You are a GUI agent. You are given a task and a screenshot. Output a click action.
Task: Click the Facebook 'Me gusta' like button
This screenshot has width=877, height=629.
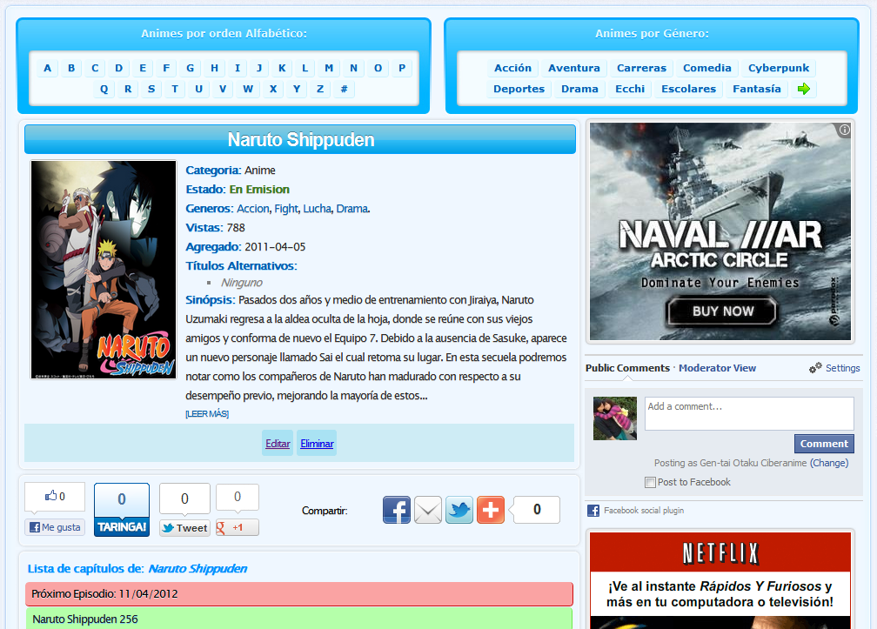pyautogui.click(x=55, y=527)
